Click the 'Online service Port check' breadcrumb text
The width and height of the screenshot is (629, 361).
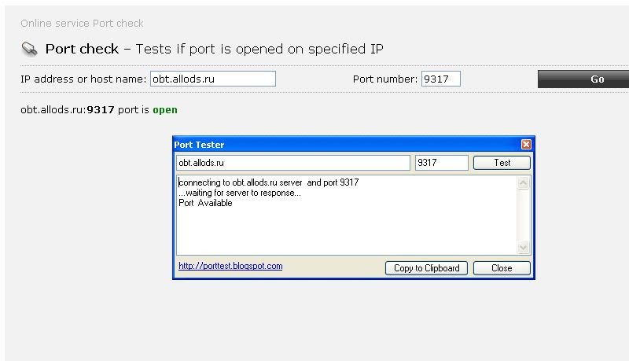(82, 24)
